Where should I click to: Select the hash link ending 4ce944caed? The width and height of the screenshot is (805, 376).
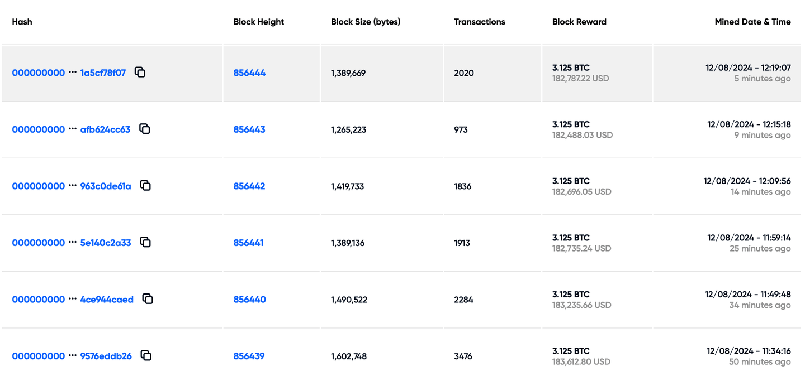[107, 299]
